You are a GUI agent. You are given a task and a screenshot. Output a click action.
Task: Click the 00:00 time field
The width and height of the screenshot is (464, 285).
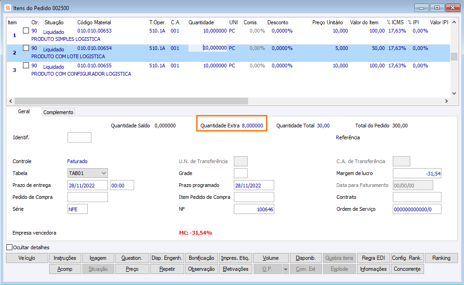pyautogui.click(x=122, y=185)
